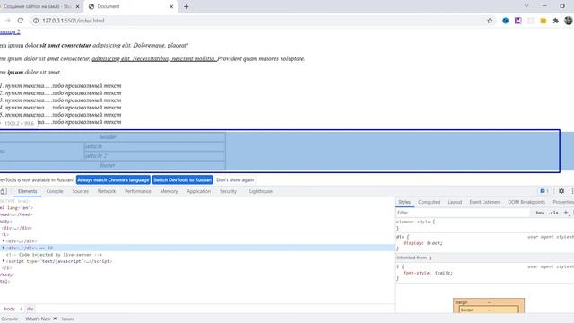Click Always match Chrome's language button

[x=113, y=179]
